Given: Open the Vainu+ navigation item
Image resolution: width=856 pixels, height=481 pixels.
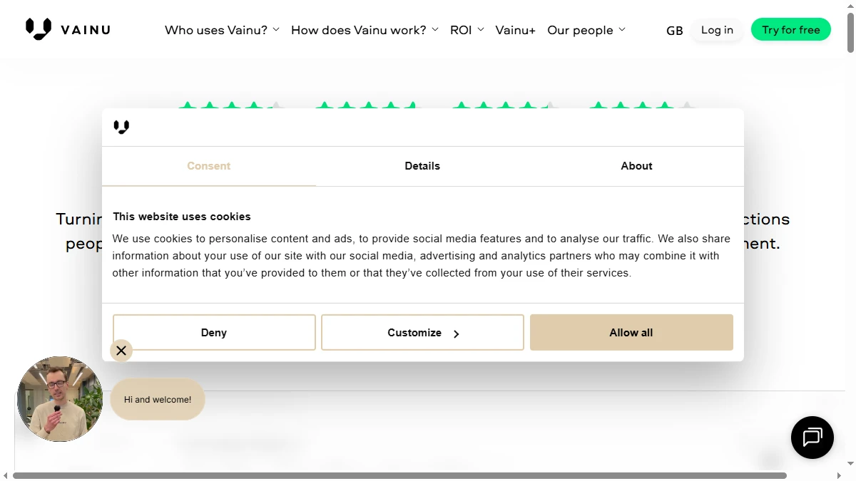Looking at the screenshot, I should coord(515,30).
